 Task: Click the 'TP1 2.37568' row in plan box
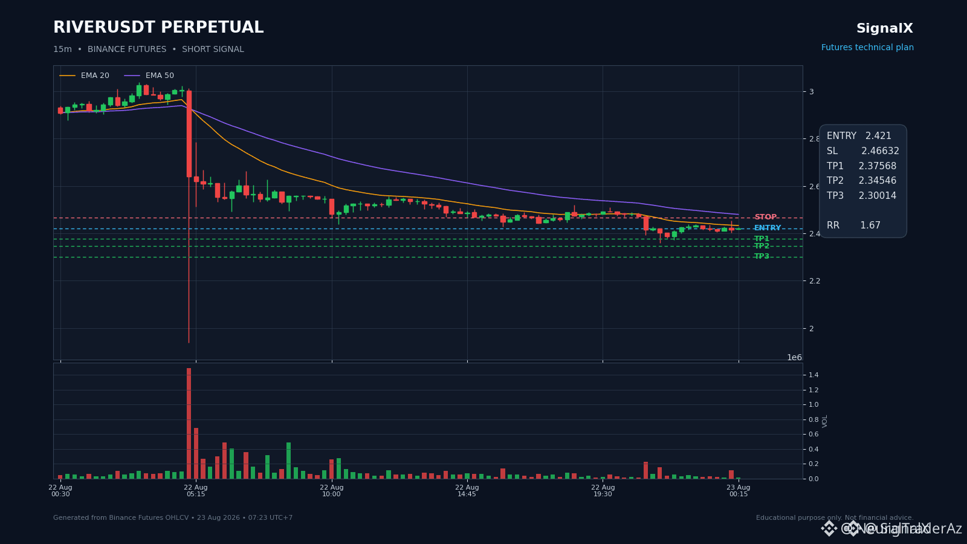click(x=862, y=166)
